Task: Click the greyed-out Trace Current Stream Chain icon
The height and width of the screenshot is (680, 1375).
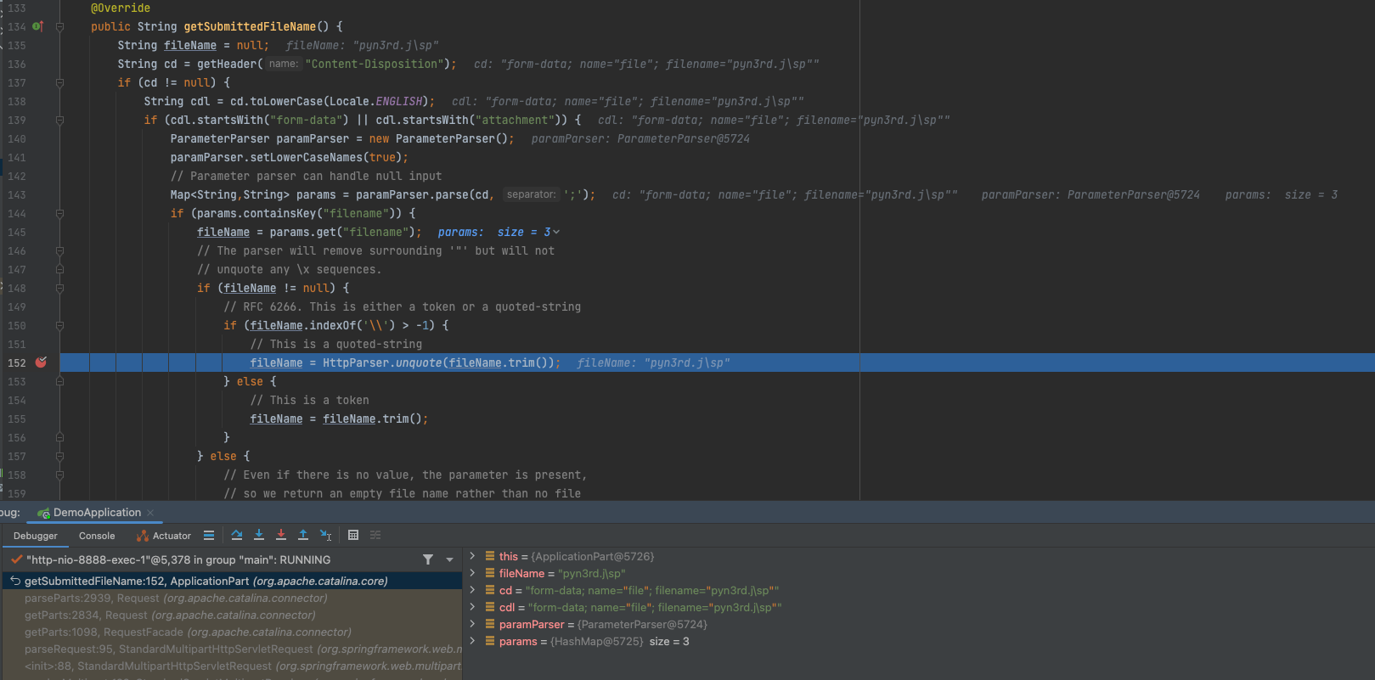Action: pyautogui.click(x=375, y=535)
